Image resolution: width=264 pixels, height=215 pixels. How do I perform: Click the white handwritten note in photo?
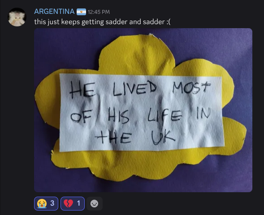pyautogui.click(x=142, y=113)
